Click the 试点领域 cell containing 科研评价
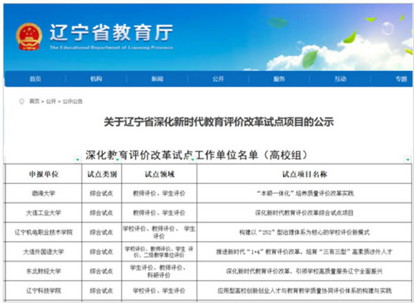414x303 pixels. coord(159,271)
